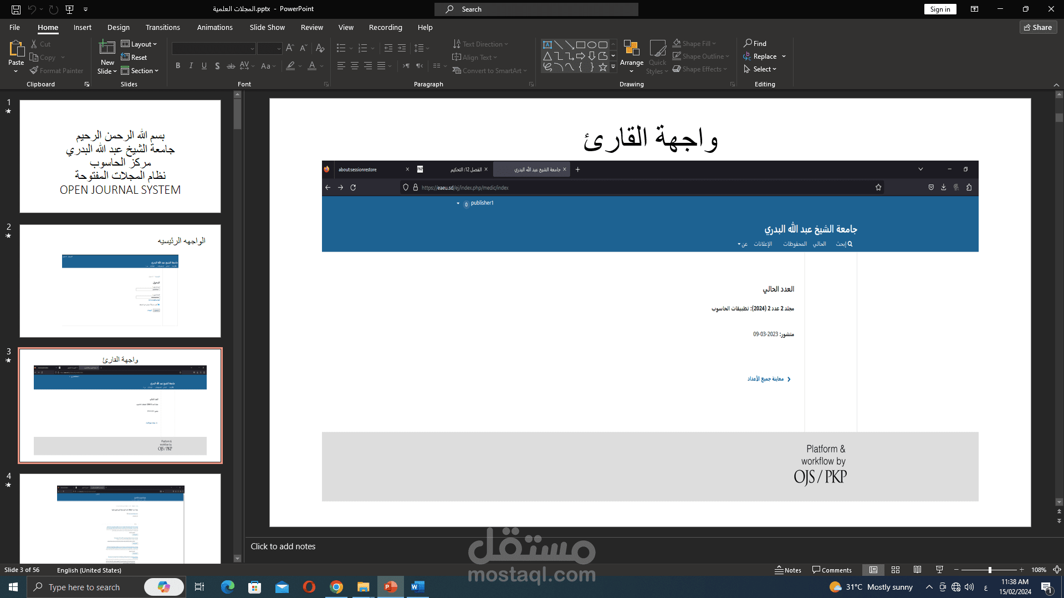Click Replace in Editing group
The height and width of the screenshot is (598, 1064).
(760, 56)
